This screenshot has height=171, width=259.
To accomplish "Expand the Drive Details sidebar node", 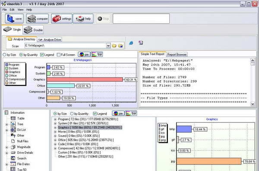I will coord(7,153).
